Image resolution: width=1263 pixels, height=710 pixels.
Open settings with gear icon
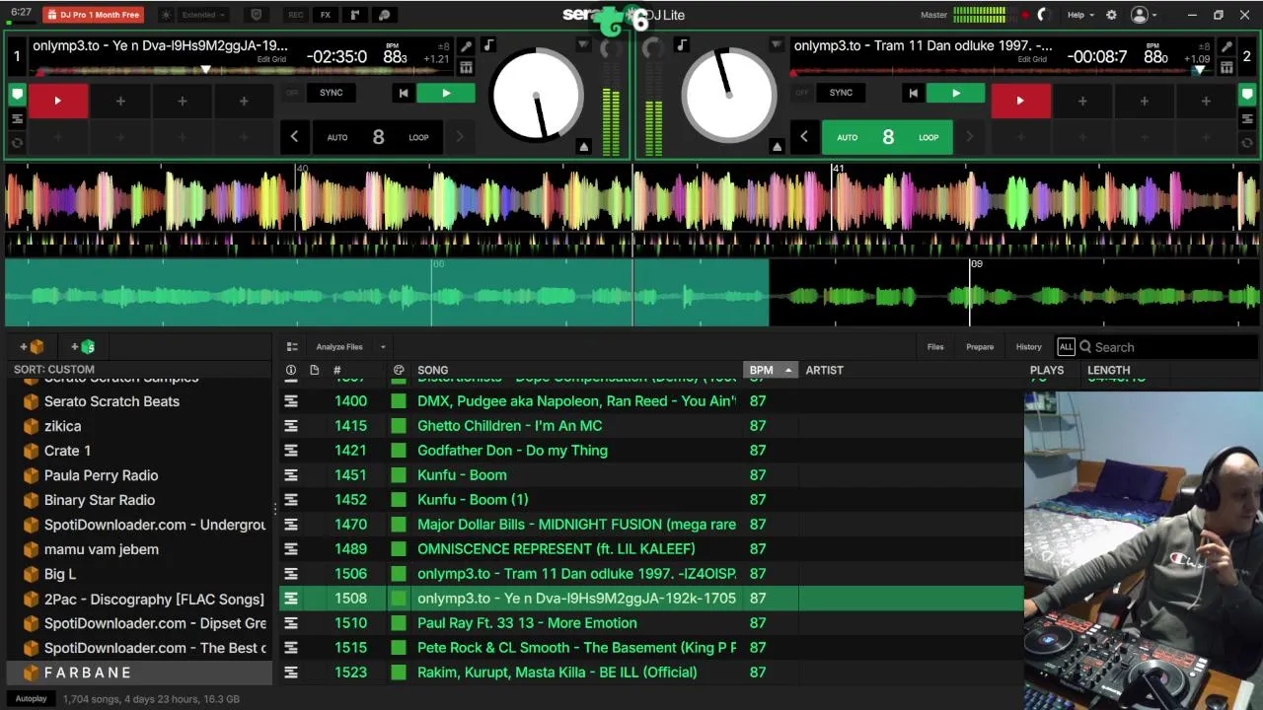(x=1111, y=15)
